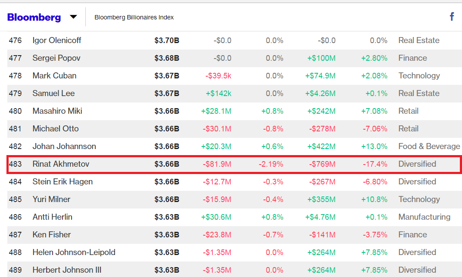The width and height of the screenshot is (462, 277).
Task: Open Sergei Popov's profile
Action: [x=56, y=58]
